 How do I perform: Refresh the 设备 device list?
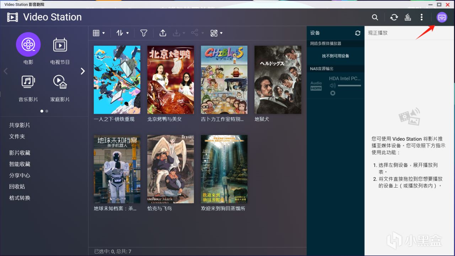coord(358,33)
